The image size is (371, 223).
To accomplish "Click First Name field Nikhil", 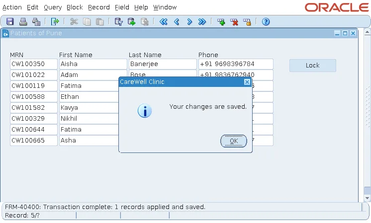I will pos(89,118).
